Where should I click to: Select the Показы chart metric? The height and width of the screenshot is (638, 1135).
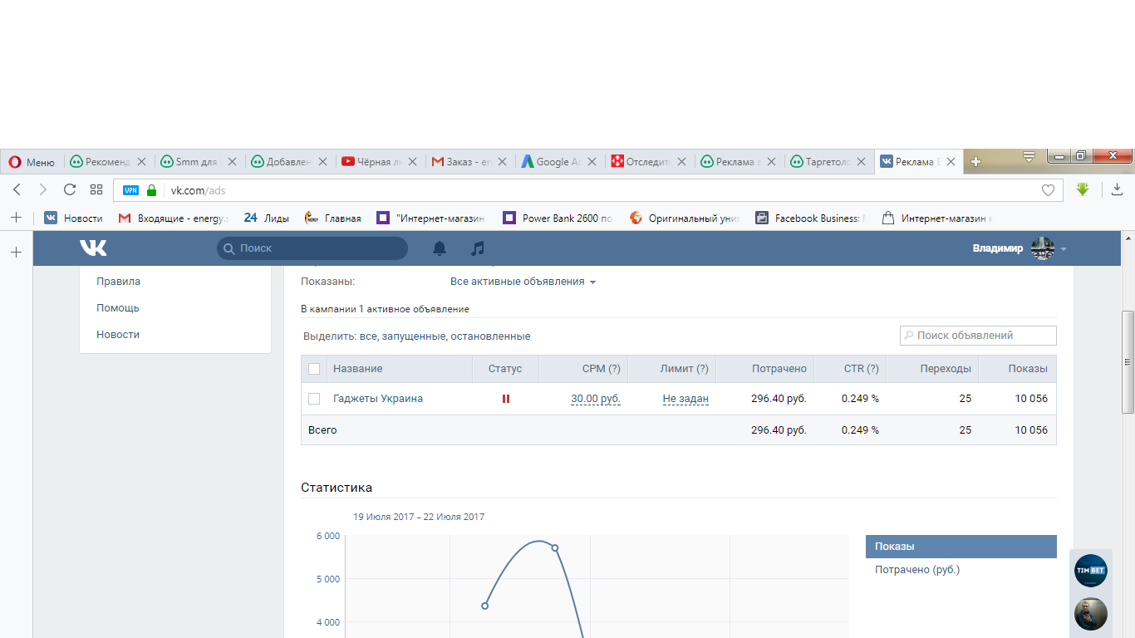961,547
